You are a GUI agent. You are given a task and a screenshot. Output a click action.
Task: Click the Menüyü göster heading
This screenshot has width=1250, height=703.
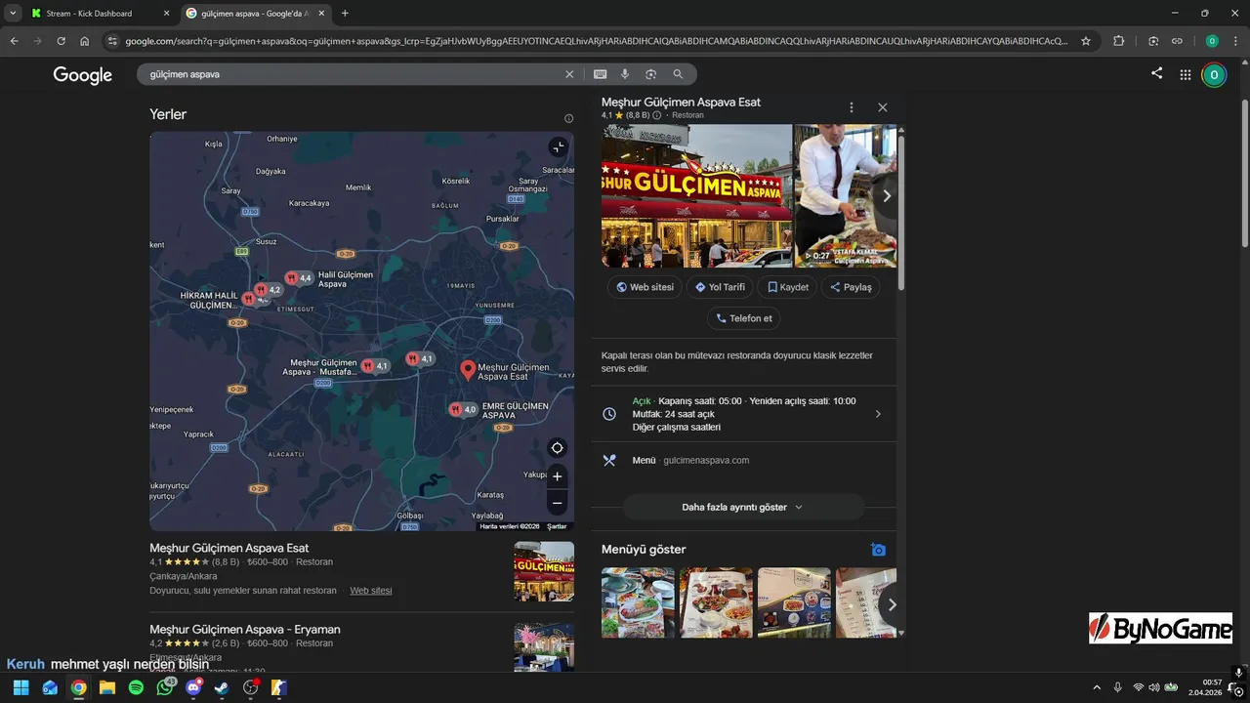pyautogui.click(x=644, y=550)
